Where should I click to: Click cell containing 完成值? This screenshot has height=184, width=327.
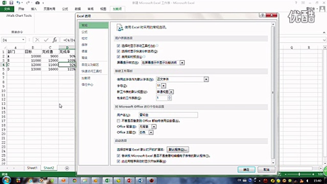(x=50, y=52)
